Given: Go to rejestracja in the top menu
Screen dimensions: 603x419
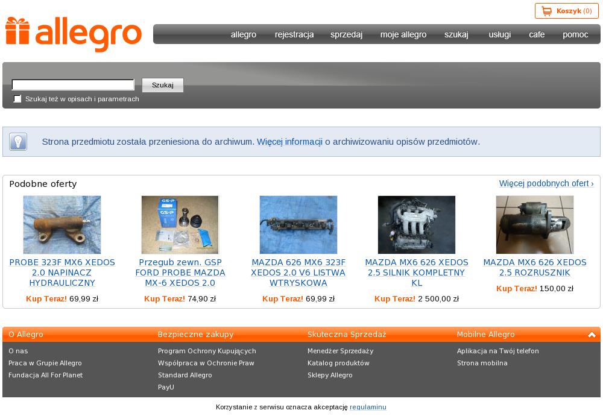Looking at the screenshot, I should click(x=294, y=34).
